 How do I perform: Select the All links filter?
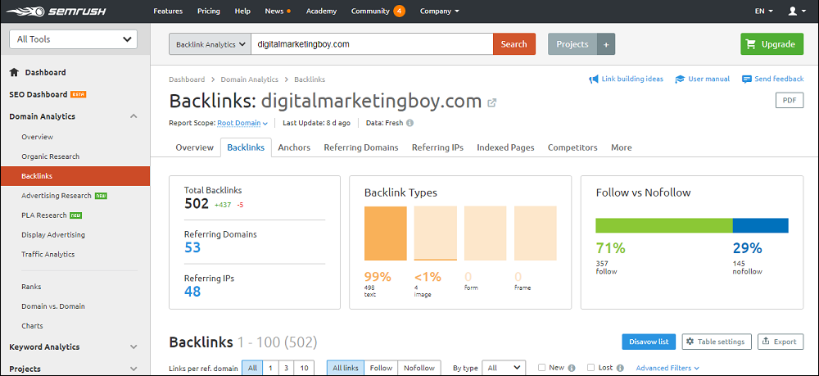pyautogui.click(x=346, y=368)
